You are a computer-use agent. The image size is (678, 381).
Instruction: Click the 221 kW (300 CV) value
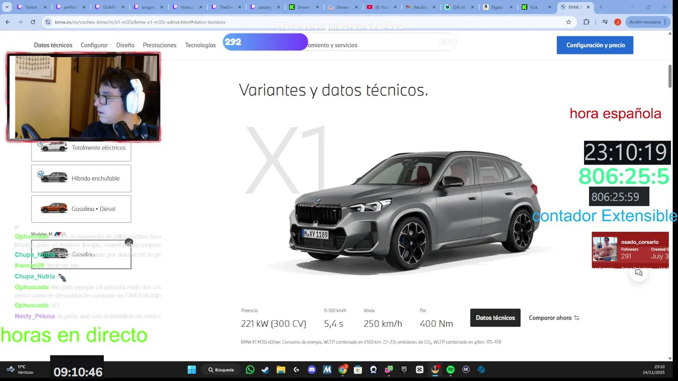coord(273,323)
